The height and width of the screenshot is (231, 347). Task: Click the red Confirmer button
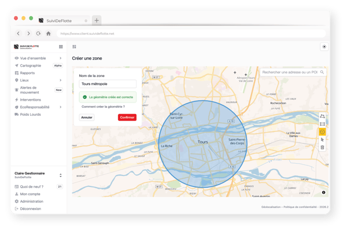(127, 118)
